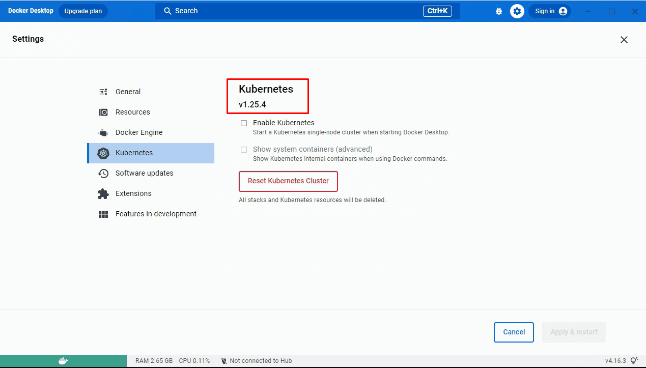Click the user avatar icon beside Sign in
This screenshot has width=646, height=368.
point(563,11)
